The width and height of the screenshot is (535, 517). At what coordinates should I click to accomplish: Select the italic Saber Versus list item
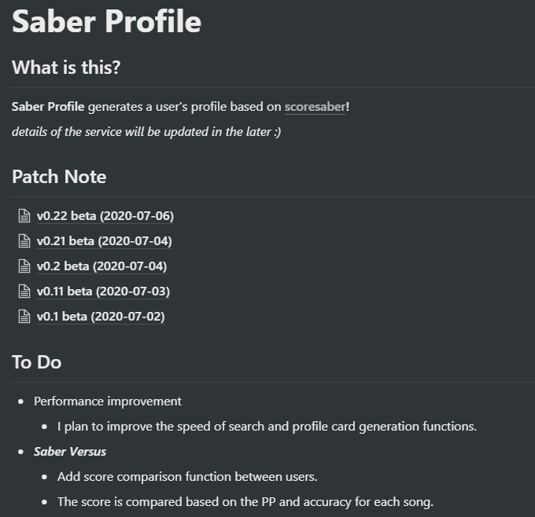click(70, 452)
